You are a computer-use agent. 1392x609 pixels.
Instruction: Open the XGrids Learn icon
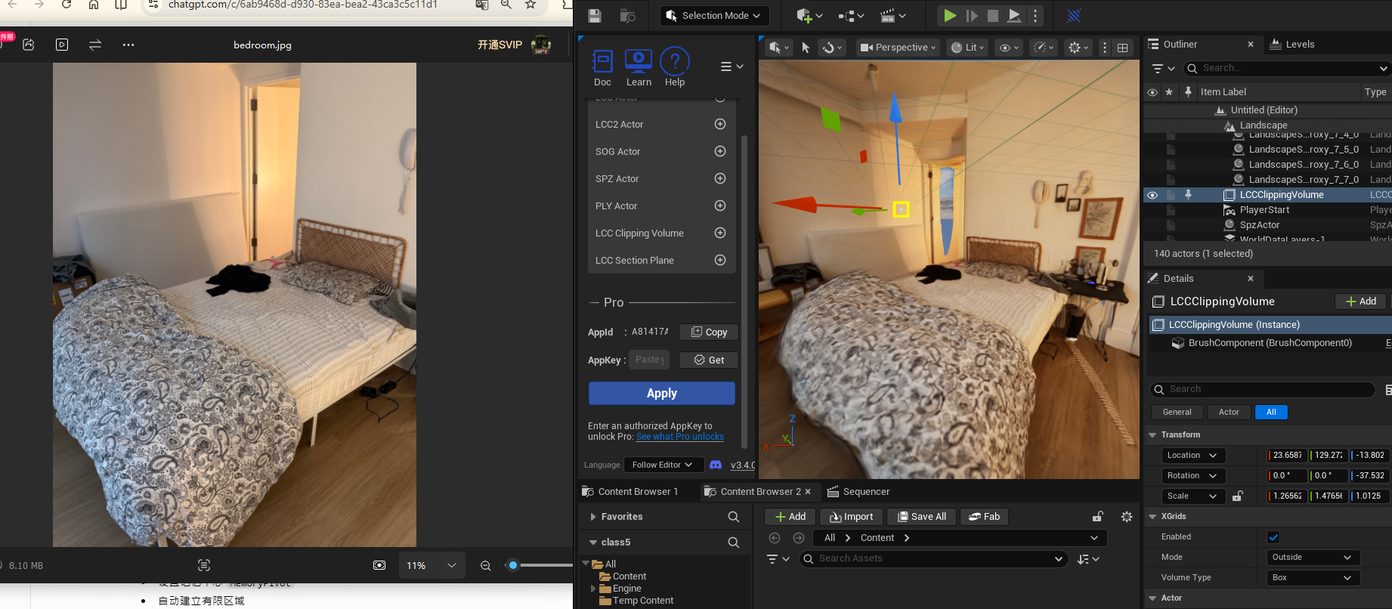point(639,67)
